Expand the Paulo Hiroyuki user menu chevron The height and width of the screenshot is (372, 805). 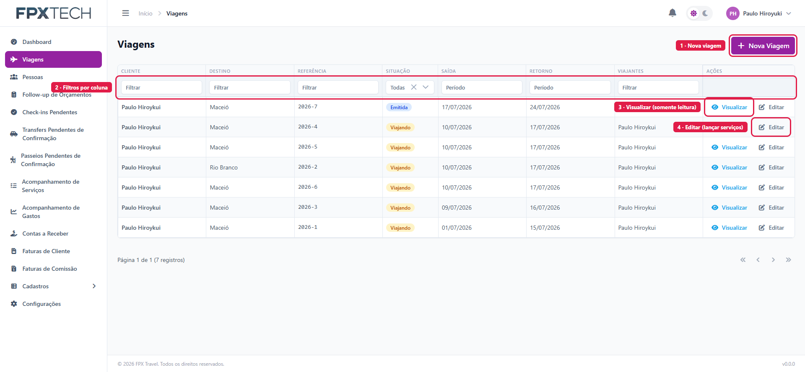pyautogui.click(x=789, y=13)
